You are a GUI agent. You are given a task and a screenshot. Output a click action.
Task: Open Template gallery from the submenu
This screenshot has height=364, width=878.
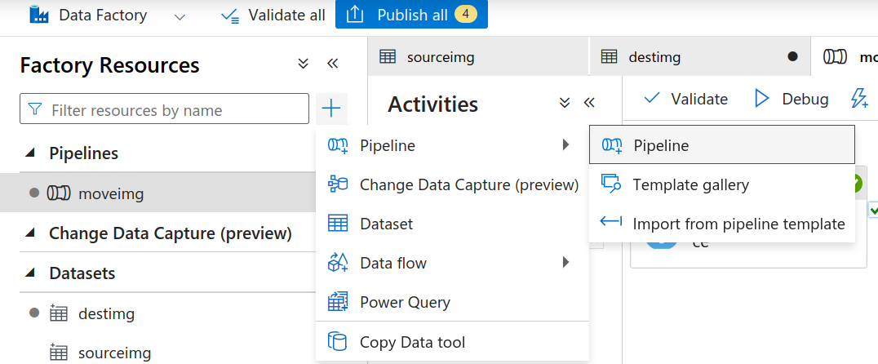[722, 184]
